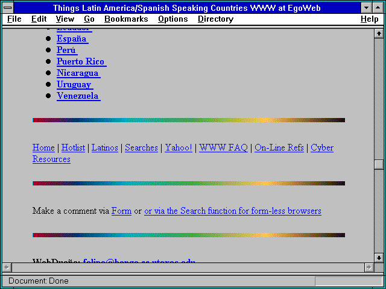Click the vertical scrollbar thumb
This screenshot has height=289, width=386.
coord(379,164)
